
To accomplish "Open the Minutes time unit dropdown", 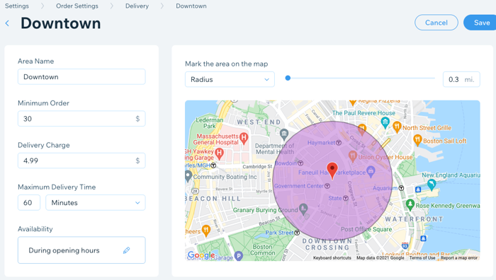I will coord(96,203).
